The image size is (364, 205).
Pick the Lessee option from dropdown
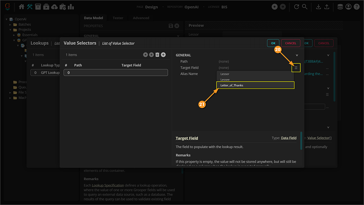point(225,79)
